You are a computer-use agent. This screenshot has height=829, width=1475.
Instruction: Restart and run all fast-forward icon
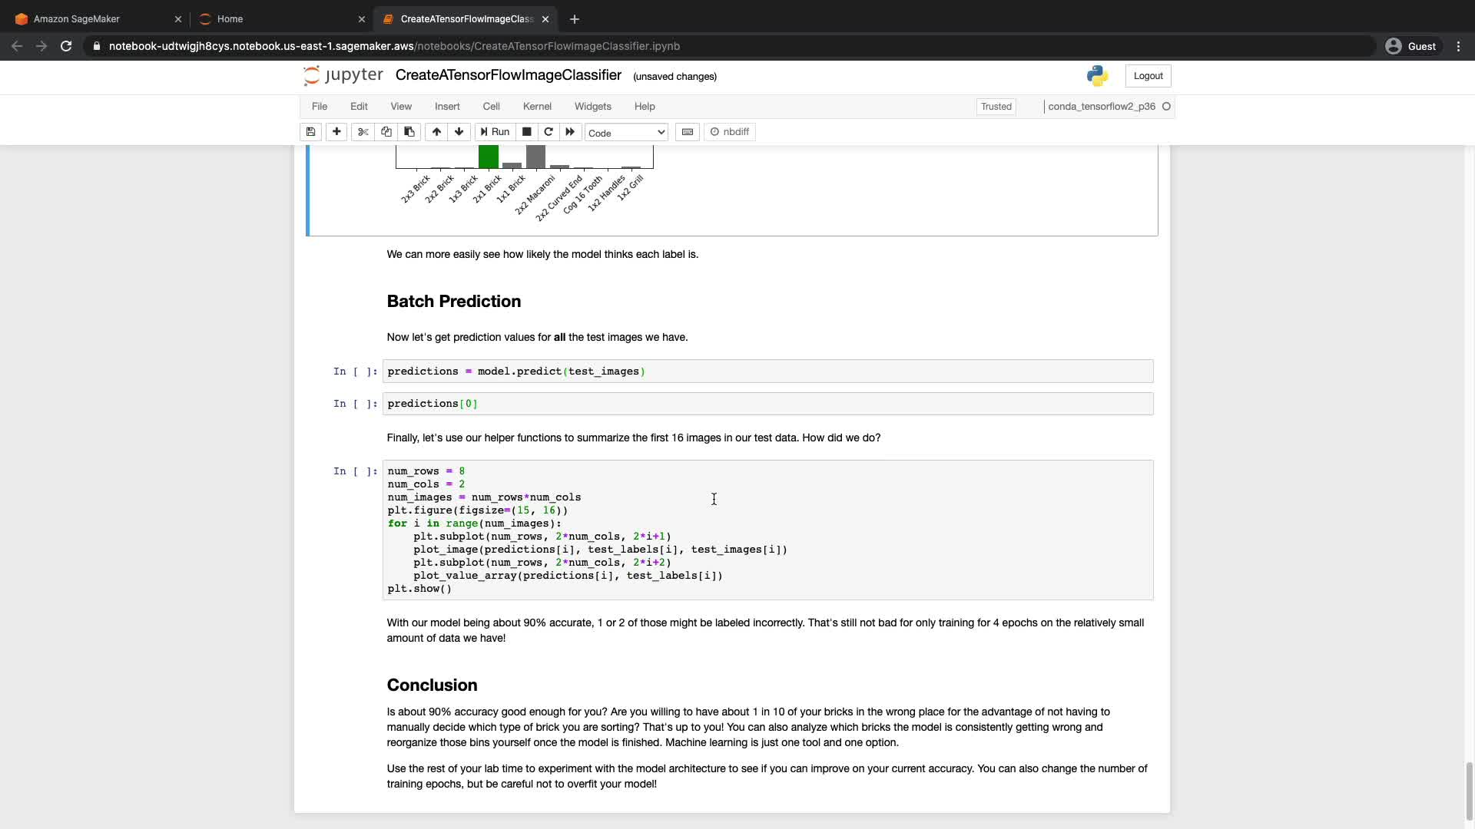pyautogui.click(x=570, y=132)
